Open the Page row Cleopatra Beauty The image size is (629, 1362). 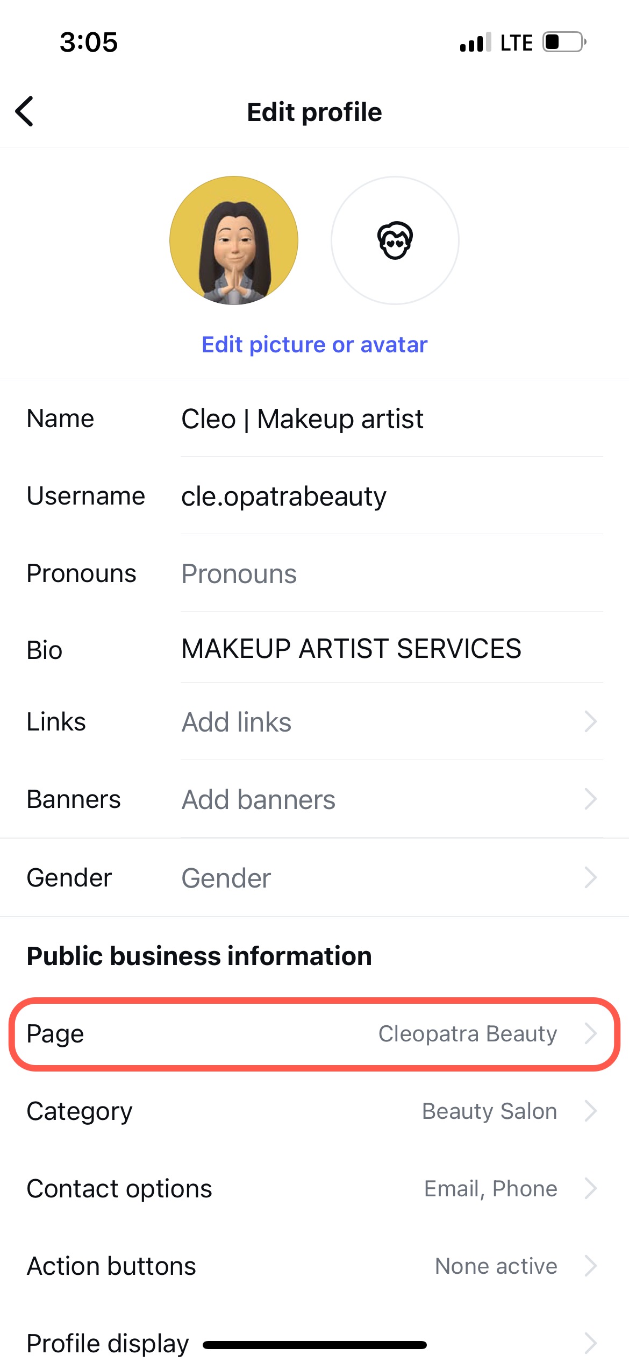click(x=314, y=1034)
